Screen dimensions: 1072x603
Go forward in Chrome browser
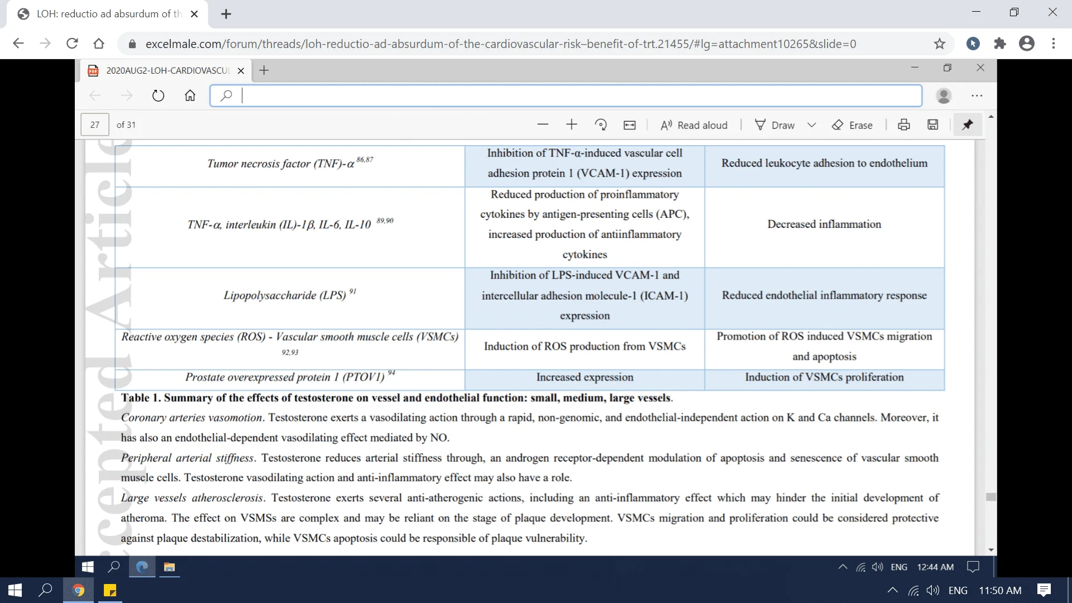[x=45, y=44]
